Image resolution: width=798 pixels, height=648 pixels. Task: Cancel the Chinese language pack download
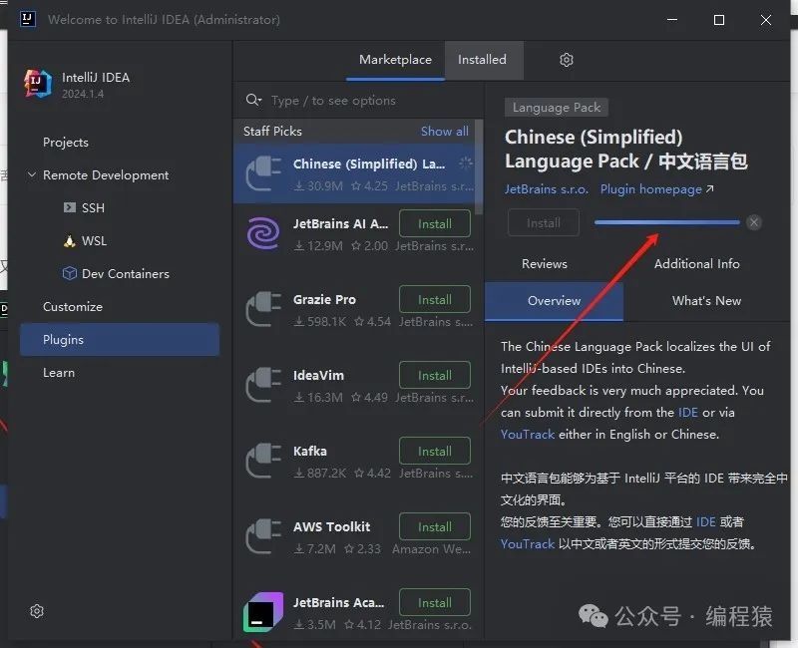[x=754, y=222]
